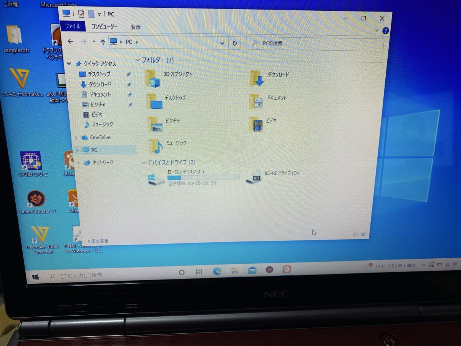Click the C: drive usage bar
The image size is (461, 346).
203,178
